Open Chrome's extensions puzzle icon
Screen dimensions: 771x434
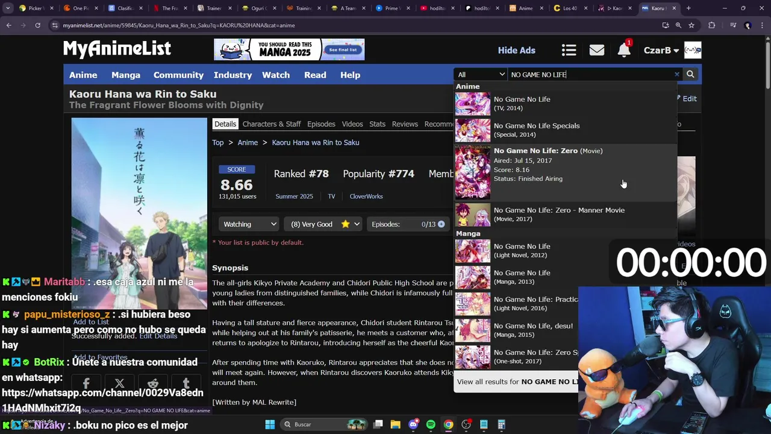click(712, 25)
